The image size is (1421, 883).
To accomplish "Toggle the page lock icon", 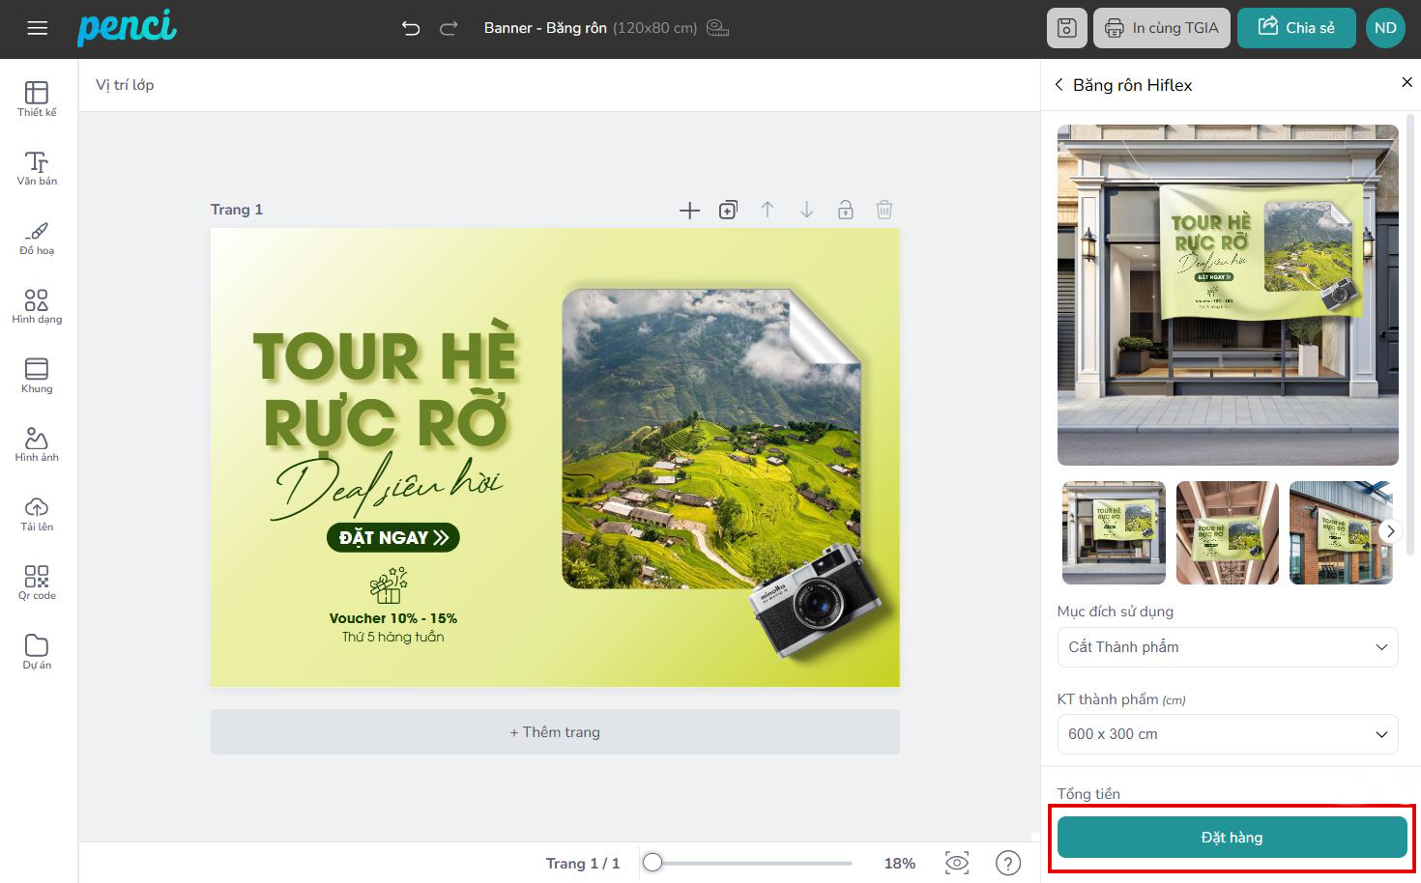I will pos(845,210).
